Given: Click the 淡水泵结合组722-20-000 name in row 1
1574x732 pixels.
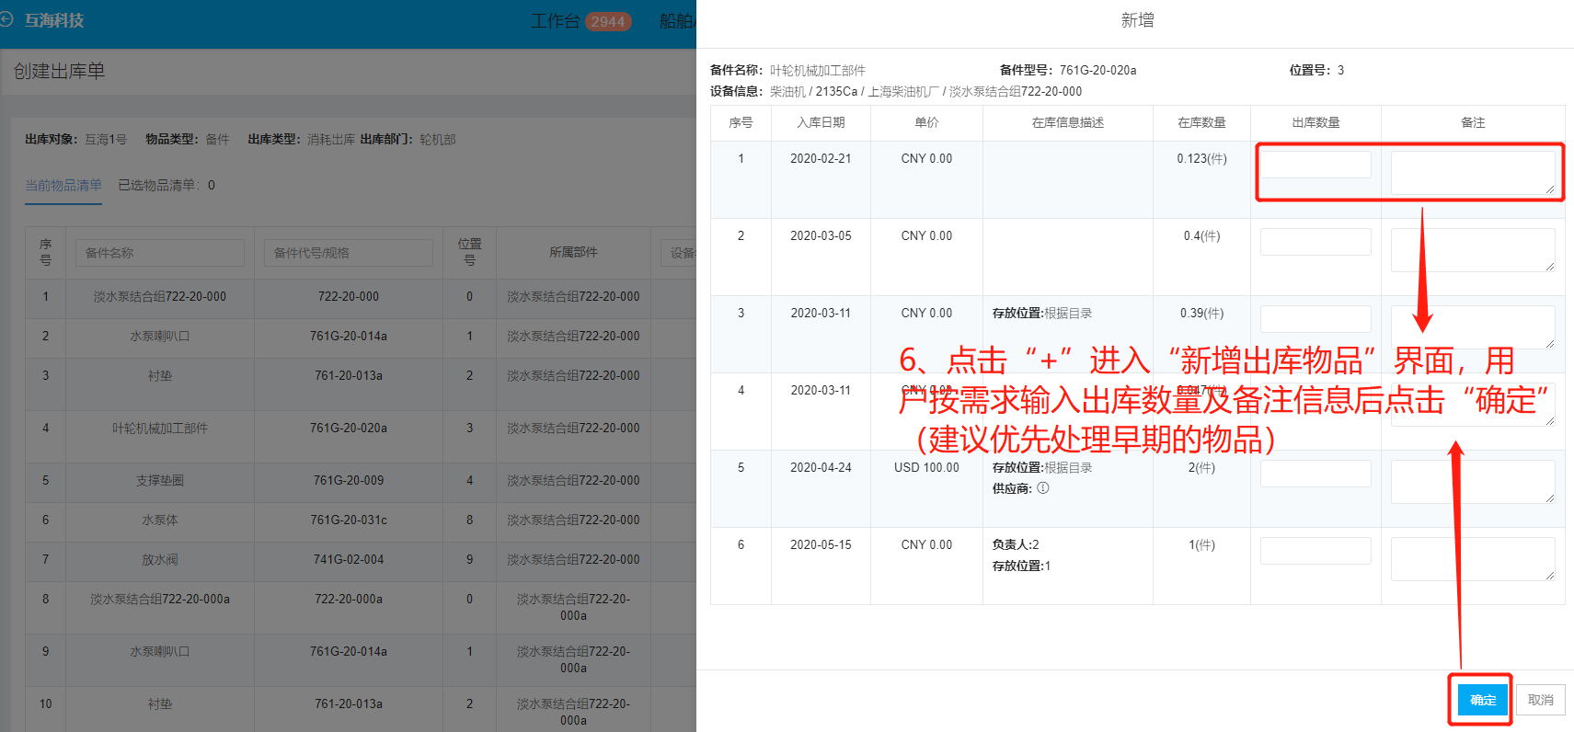Looking at the screenshot, I should [x=160, y=296].
